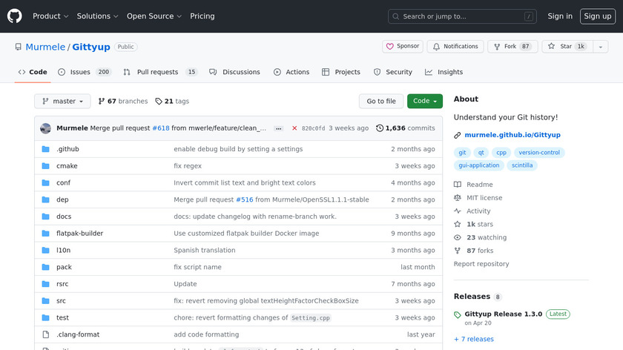
Task: Switch to the Insights tab
Action: (444, 72)
